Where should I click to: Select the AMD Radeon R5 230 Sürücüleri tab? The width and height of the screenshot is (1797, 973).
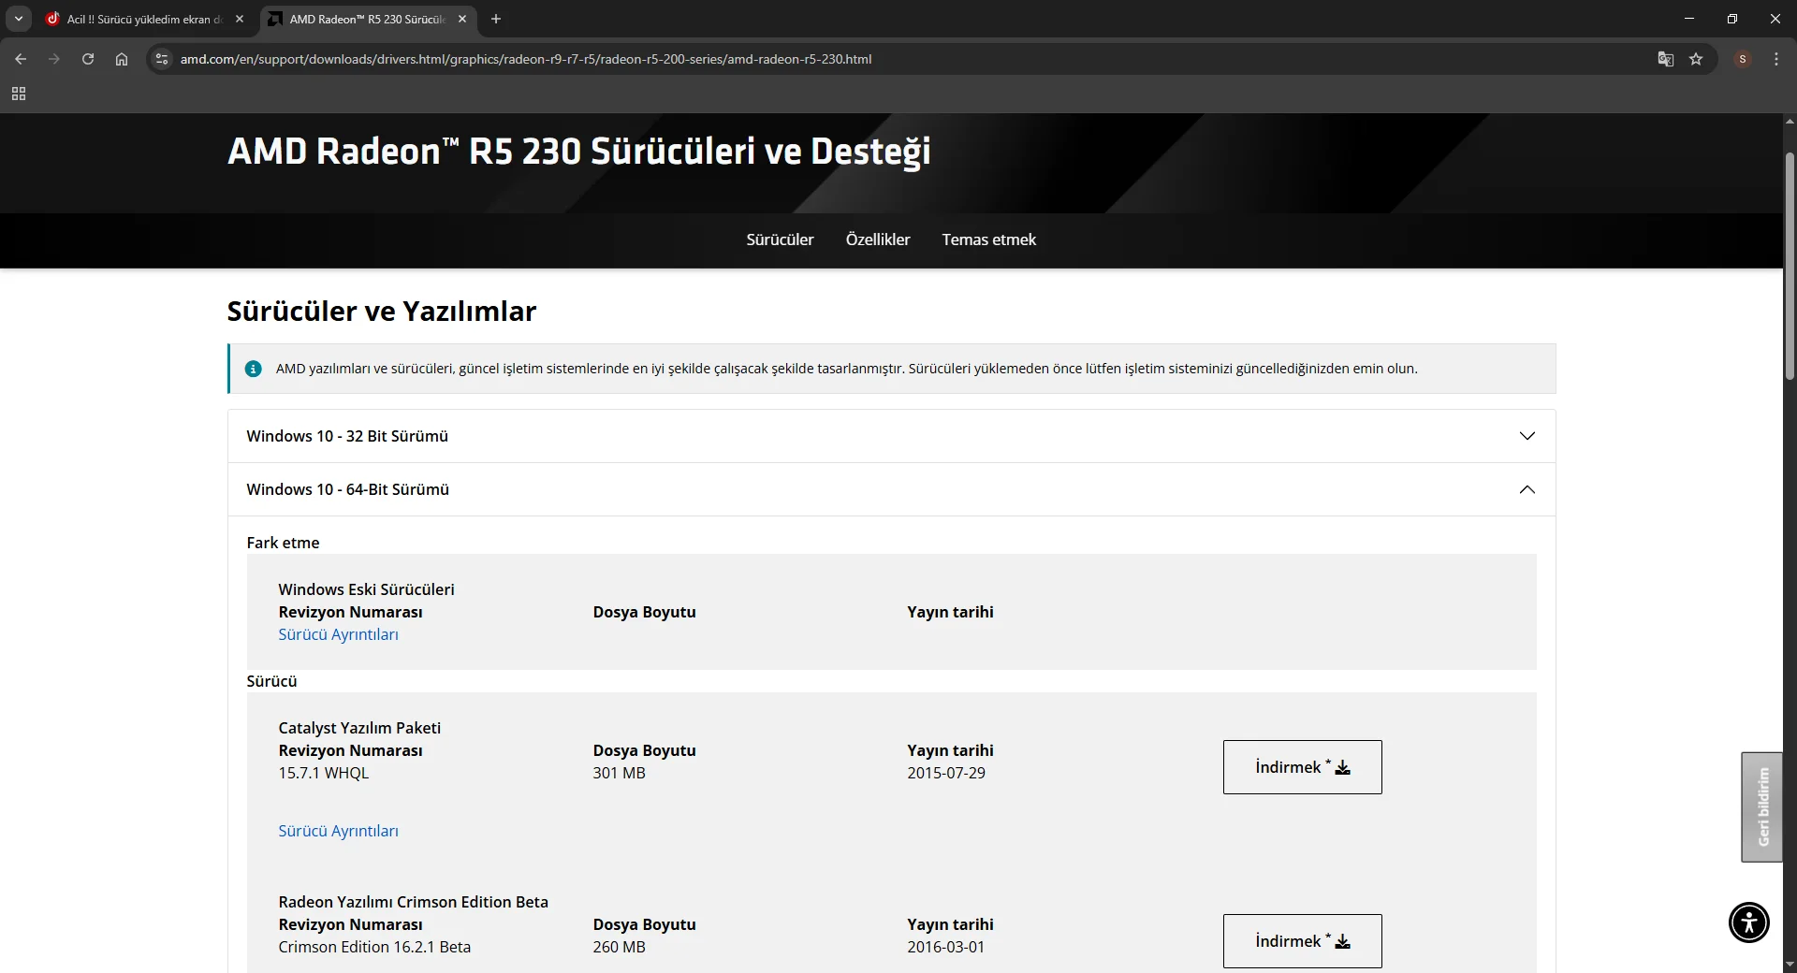367,19
